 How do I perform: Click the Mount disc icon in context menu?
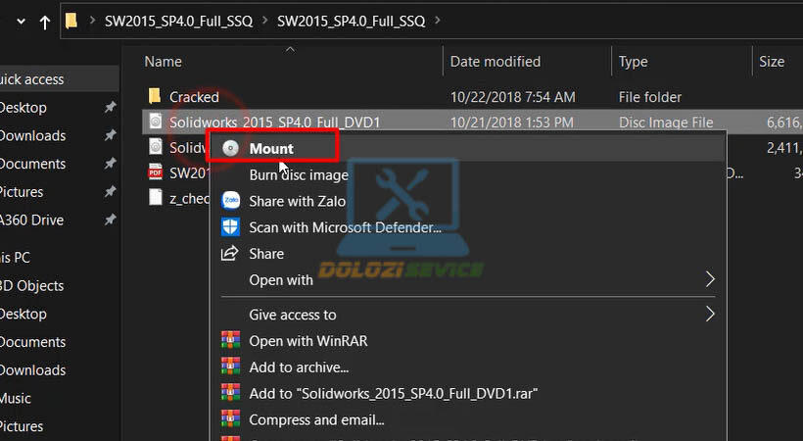tap(230, 149)
